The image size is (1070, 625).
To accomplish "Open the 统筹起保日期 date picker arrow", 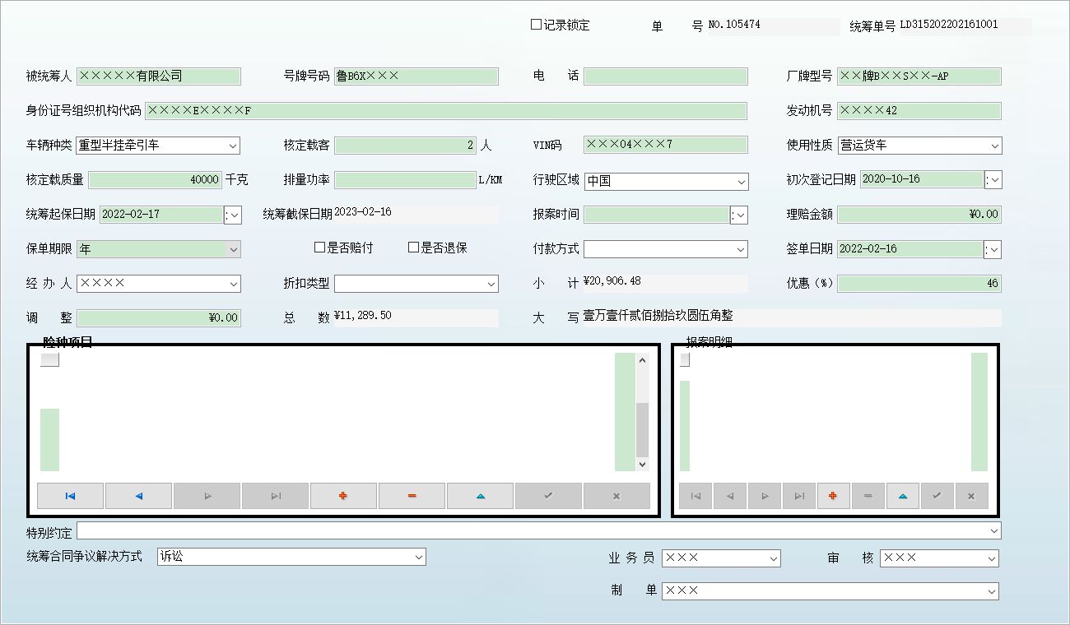I will point(233,215).
